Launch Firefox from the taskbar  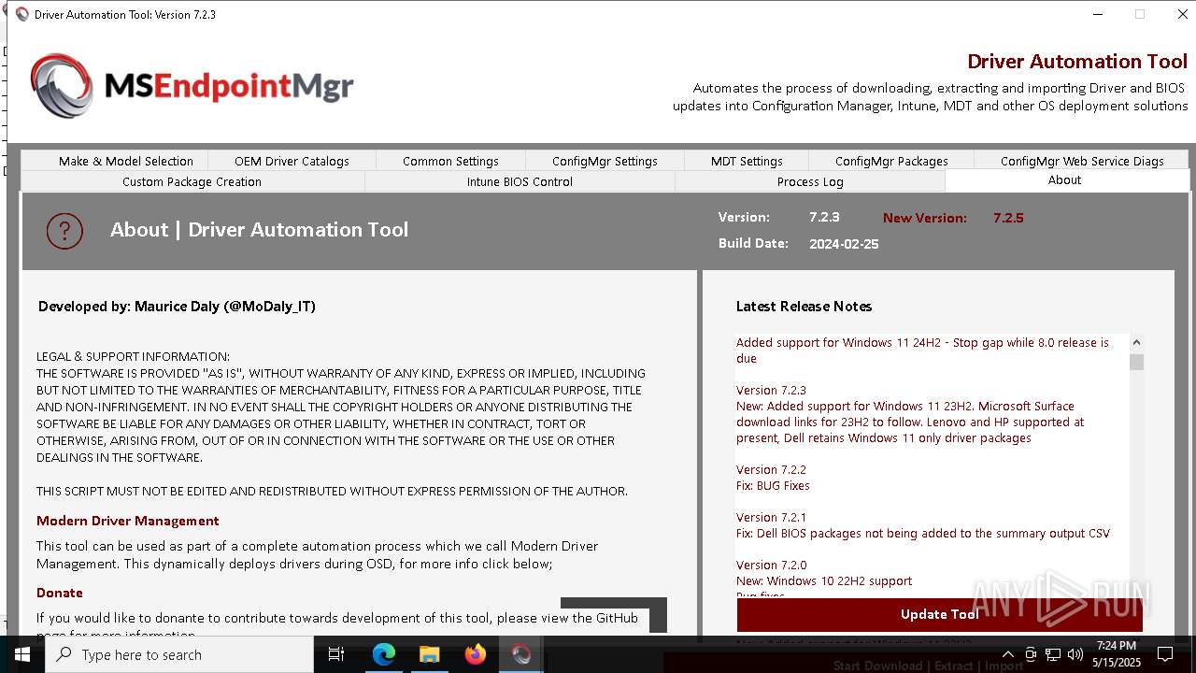[476, 654]
